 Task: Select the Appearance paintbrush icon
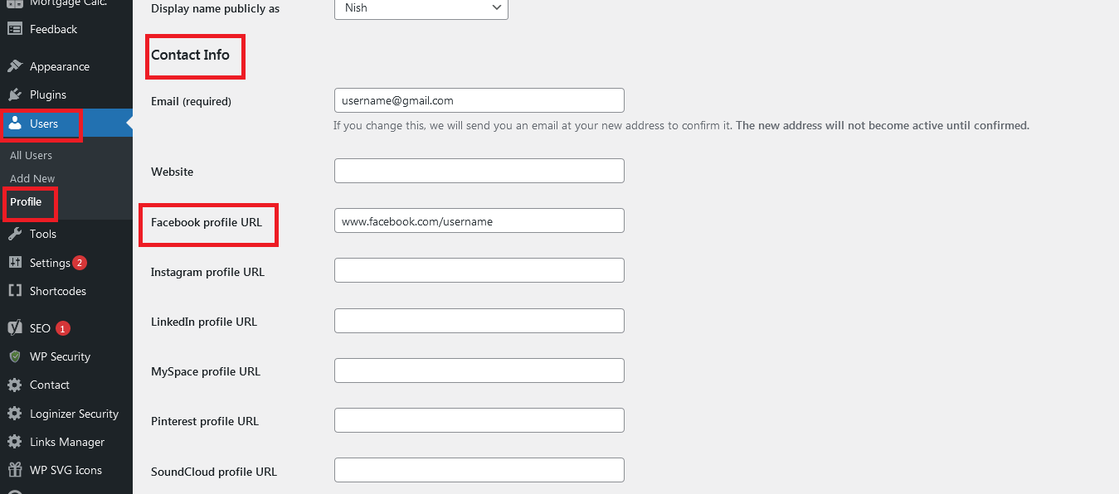(15, 65)
